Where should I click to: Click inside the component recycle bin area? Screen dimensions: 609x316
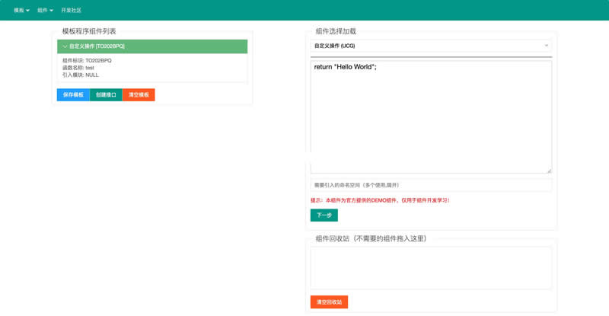[431, 267]
